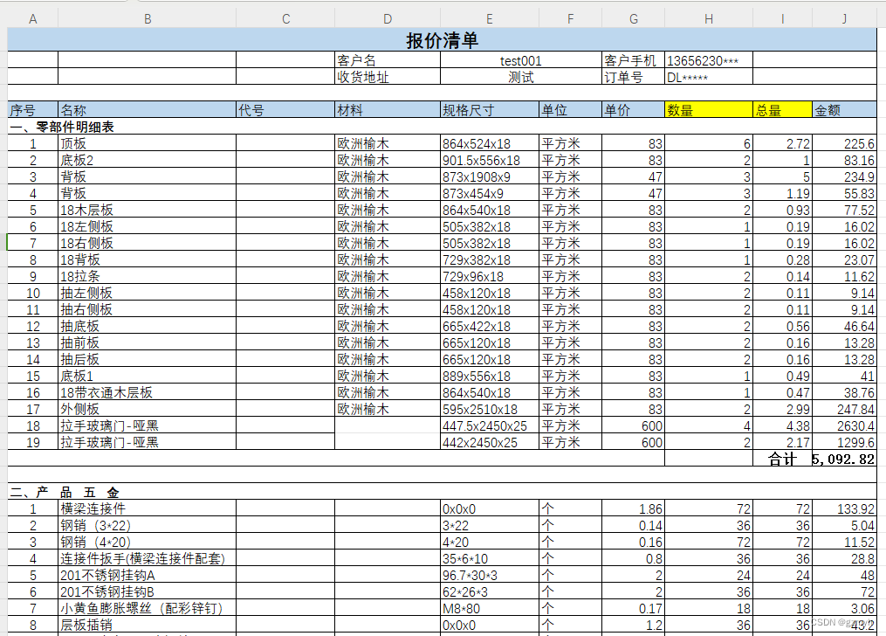Screen dimensions: 886x636
Task: Select column G header
Action: (634, 18)
